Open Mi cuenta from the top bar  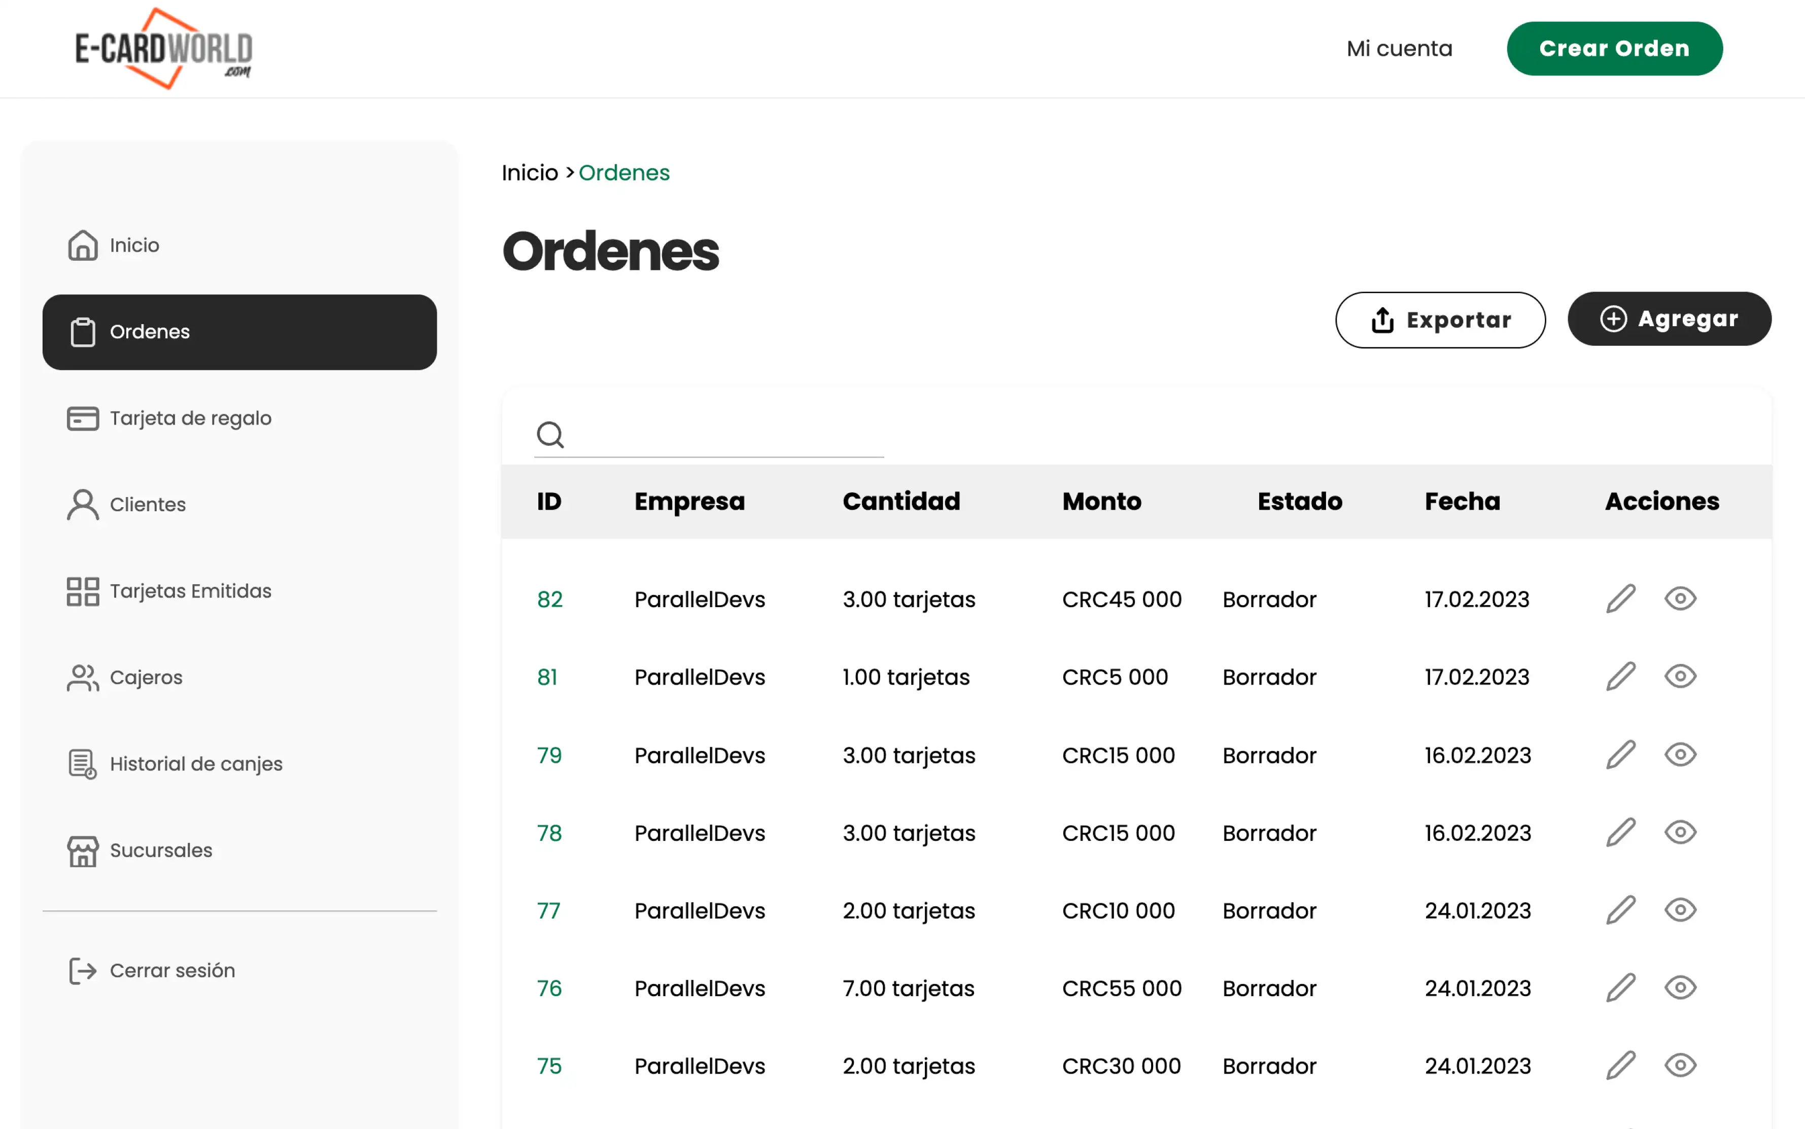coord(1399,48)
